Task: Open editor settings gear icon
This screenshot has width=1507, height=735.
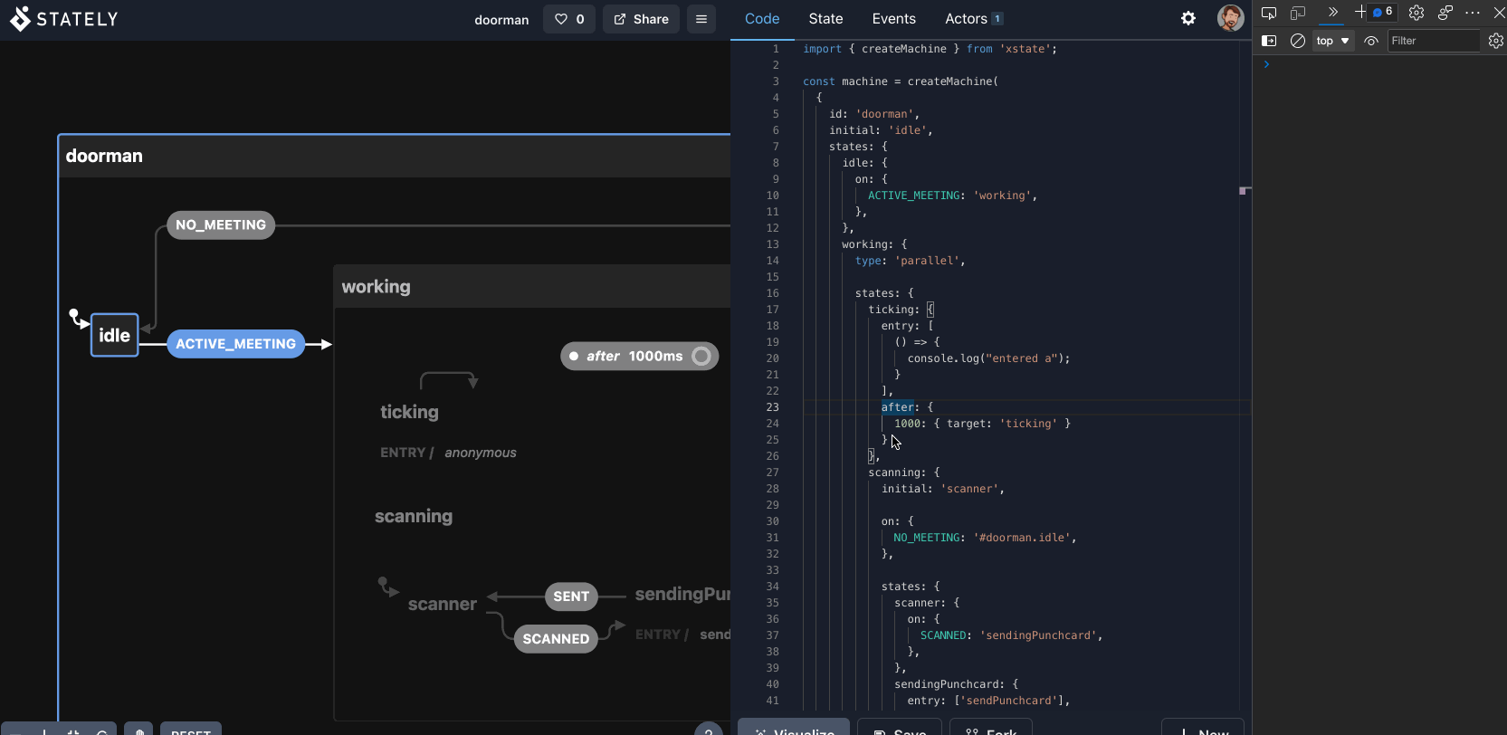Action: tap(1188, 18)
